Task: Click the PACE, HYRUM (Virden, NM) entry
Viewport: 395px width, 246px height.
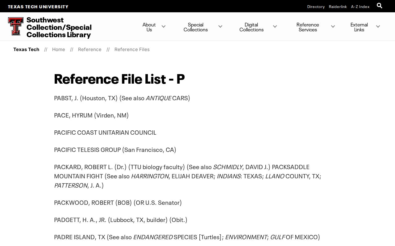Action: coord(91,115)
